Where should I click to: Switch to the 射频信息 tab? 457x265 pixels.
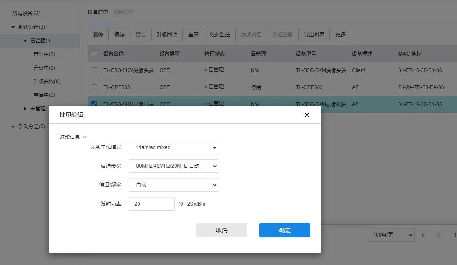click(x=124, y=12)
